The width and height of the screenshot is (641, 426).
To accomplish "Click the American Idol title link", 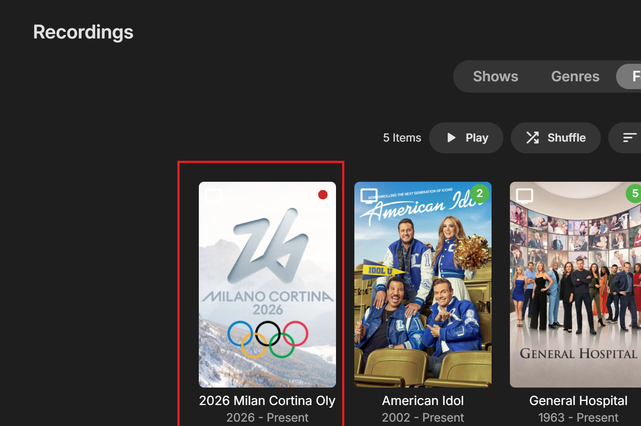I will coord(423,401).
